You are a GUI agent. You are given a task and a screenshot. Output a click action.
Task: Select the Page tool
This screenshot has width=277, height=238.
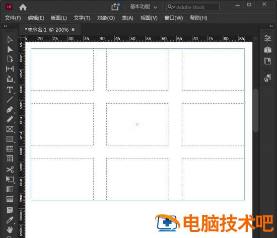(10, 59)
